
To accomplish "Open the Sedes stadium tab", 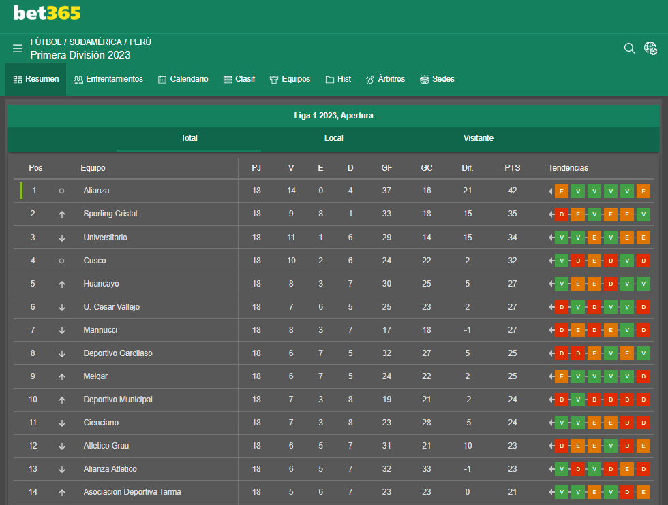I will pos(437,79).
